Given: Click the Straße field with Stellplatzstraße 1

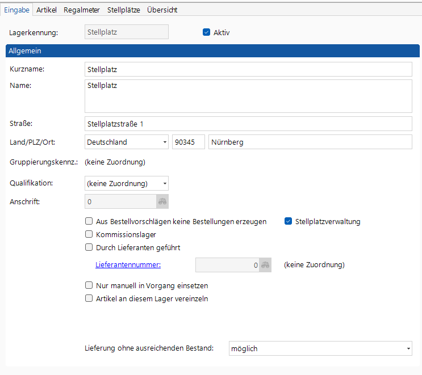Looking at the screenshot, I should tap(248, 124).
